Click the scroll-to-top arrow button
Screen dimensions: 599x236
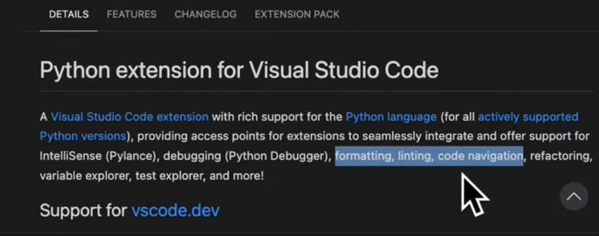(x=574, y=197)
